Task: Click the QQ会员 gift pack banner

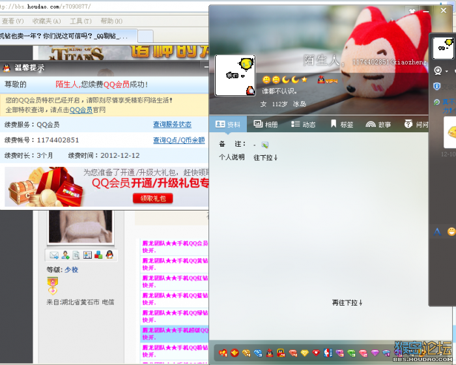Action: click(106, 186)
